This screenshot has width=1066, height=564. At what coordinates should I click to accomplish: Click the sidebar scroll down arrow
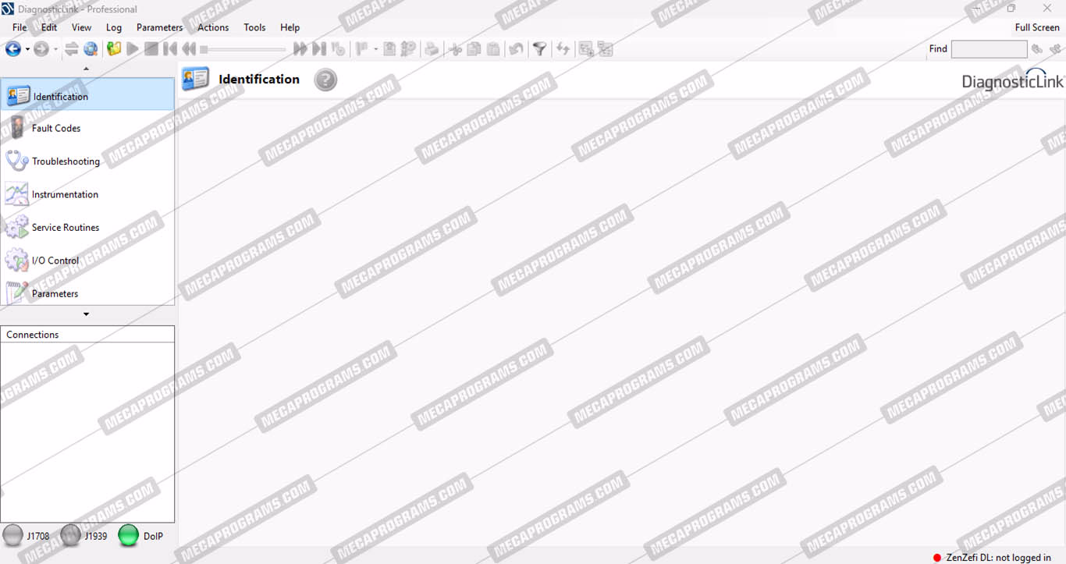[x=87, y=314]
